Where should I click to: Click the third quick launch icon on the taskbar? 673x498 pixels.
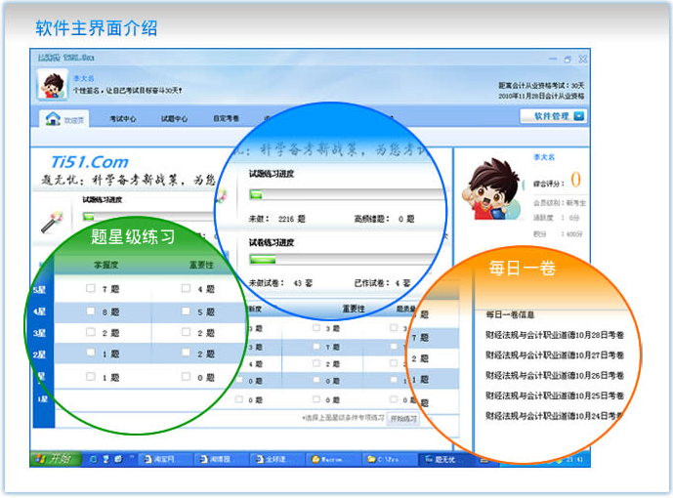click(x=118, y=459)
